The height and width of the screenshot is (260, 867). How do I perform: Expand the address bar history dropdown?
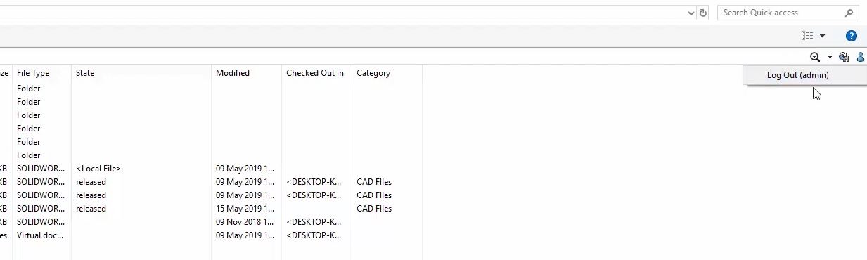pos(691,13)
